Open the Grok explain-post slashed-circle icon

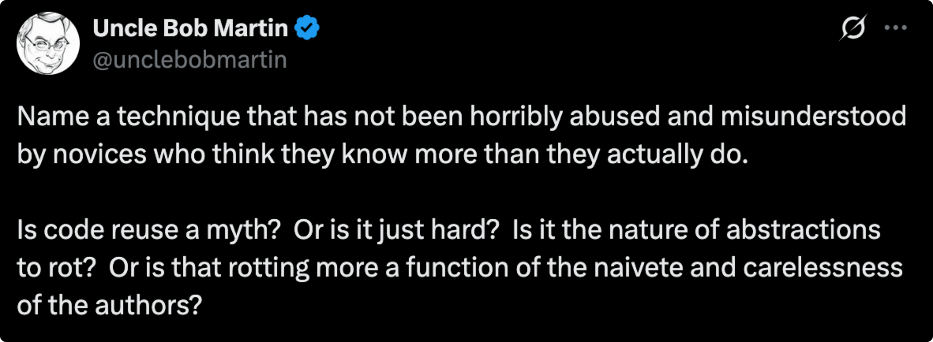(853, 28)
